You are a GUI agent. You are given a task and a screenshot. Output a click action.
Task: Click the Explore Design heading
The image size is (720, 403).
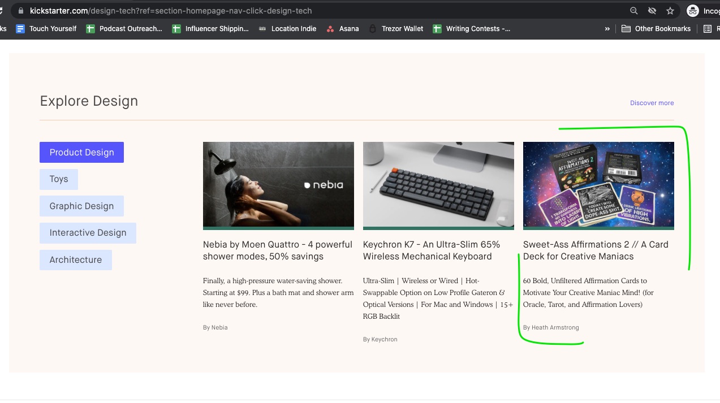point(89,101)
